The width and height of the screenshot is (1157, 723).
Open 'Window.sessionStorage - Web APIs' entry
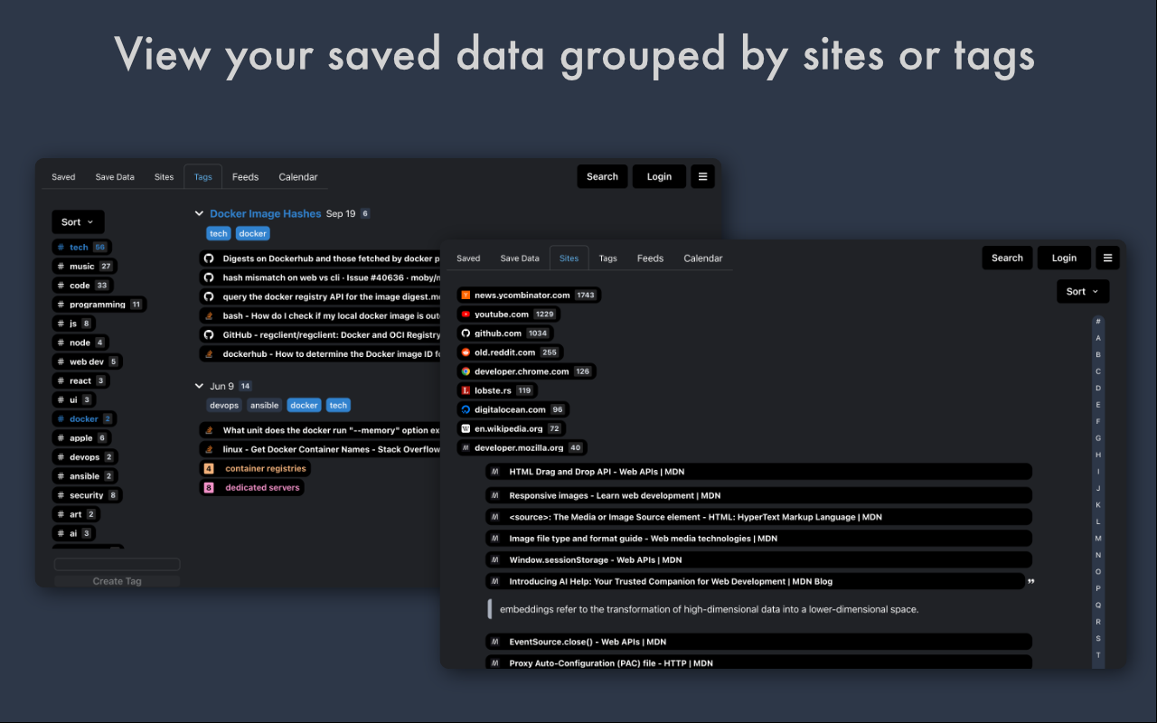(759, 560)
